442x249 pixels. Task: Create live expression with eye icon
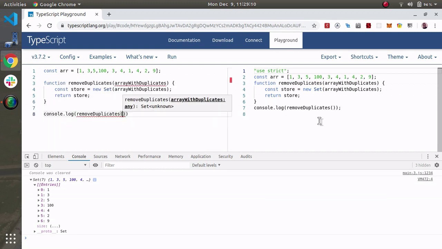click(95, 165)
